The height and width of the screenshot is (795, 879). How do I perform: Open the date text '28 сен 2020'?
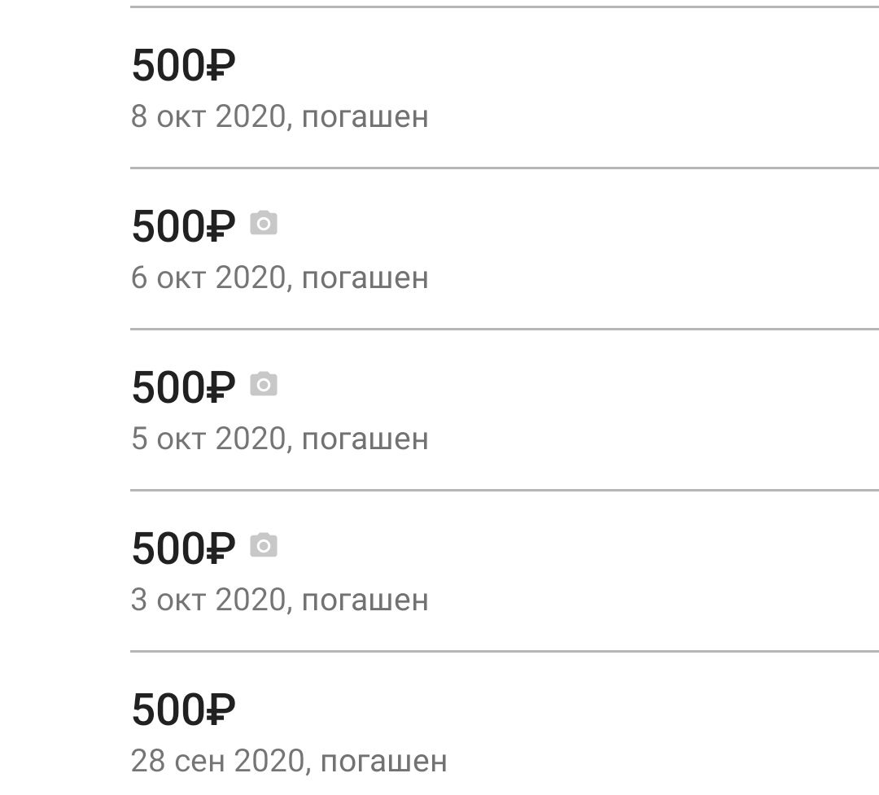click(218, 761)
